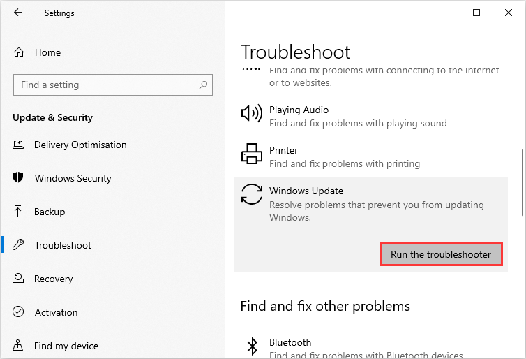Maximize the Settings window
The width and height of the screenshot is (526, 359).
pyautogui.click(x=476, y=13)
